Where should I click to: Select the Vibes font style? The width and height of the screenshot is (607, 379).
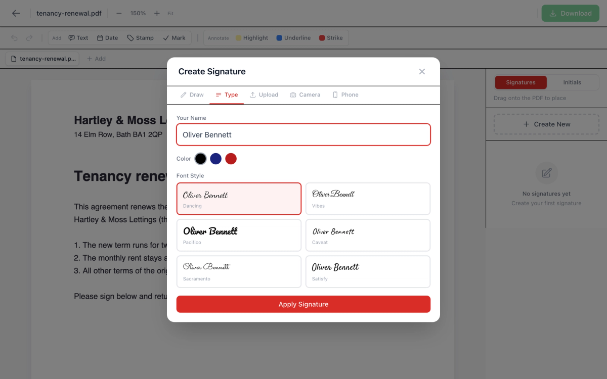coord(368,199)
